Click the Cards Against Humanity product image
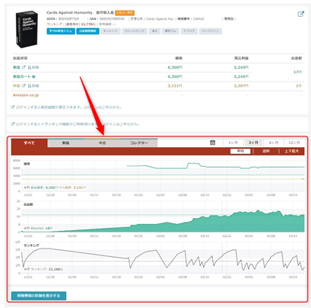 tap(27, 29)
